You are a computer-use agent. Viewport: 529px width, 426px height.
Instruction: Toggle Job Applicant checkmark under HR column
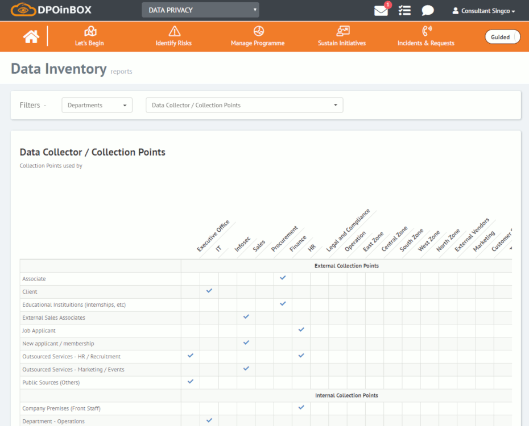pos(301,330)
